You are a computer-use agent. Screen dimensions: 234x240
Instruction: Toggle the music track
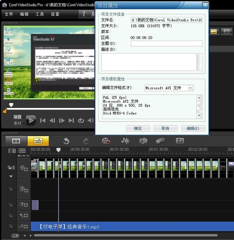23,226
